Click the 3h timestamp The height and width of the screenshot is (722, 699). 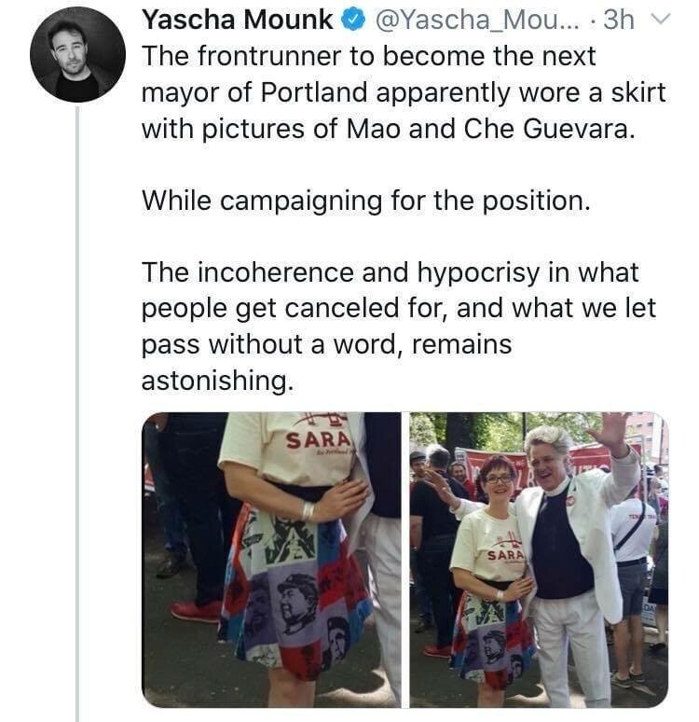click(x=618, y=21)
